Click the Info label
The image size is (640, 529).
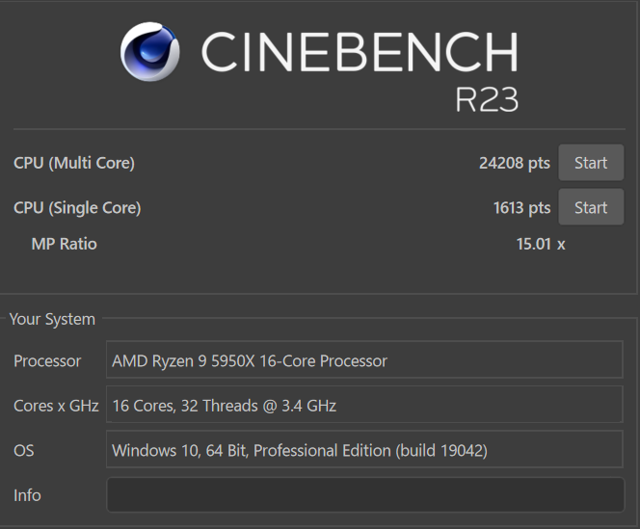[x=27, y=495]
